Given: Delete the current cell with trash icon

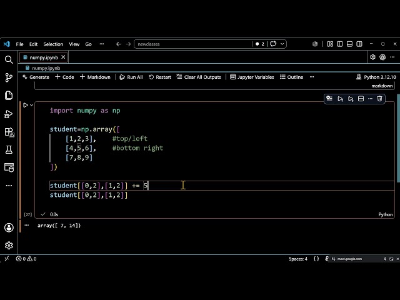Looking at the screenshot, I should pyautogui.click(x=379, y=99).
